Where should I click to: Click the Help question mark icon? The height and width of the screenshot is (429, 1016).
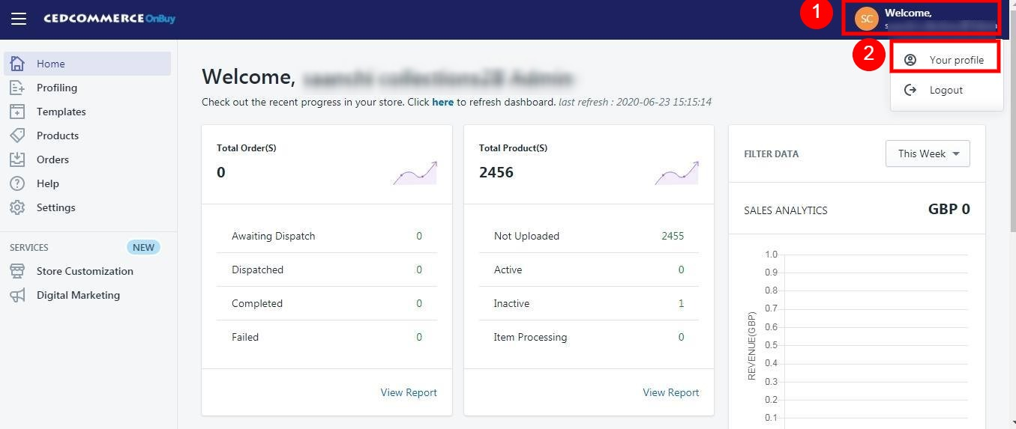point(17,183)
